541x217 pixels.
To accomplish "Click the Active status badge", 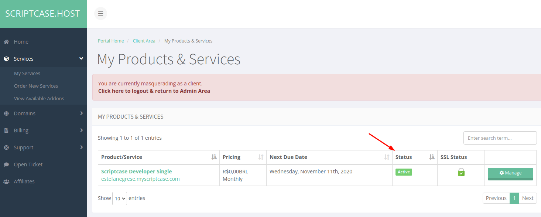I will click(404, 172).
